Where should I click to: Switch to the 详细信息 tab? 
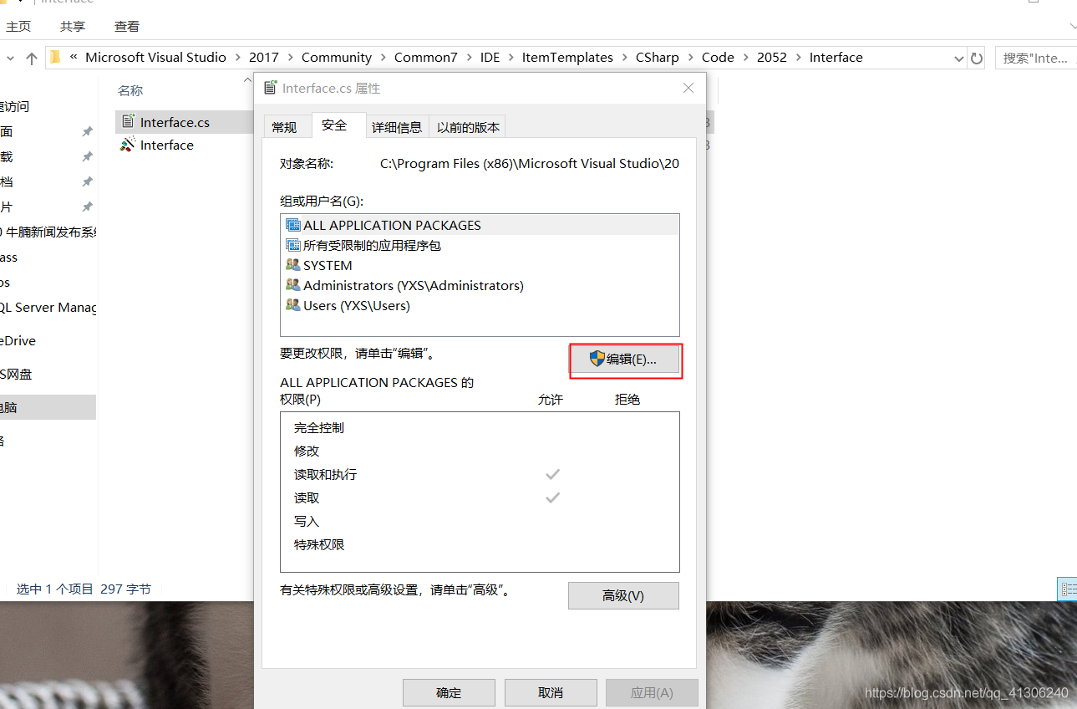click(x=397, y=127)
